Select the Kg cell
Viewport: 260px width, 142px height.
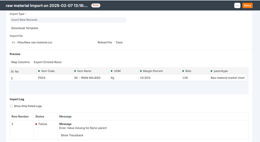(124, 78)
